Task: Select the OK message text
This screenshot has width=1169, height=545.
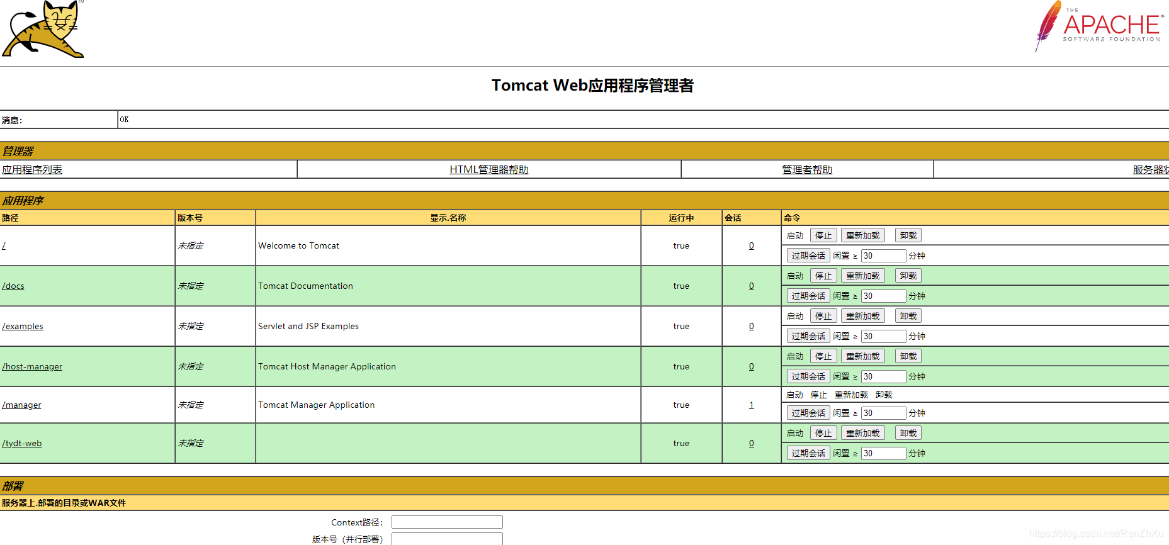Action: click(124, 120)
